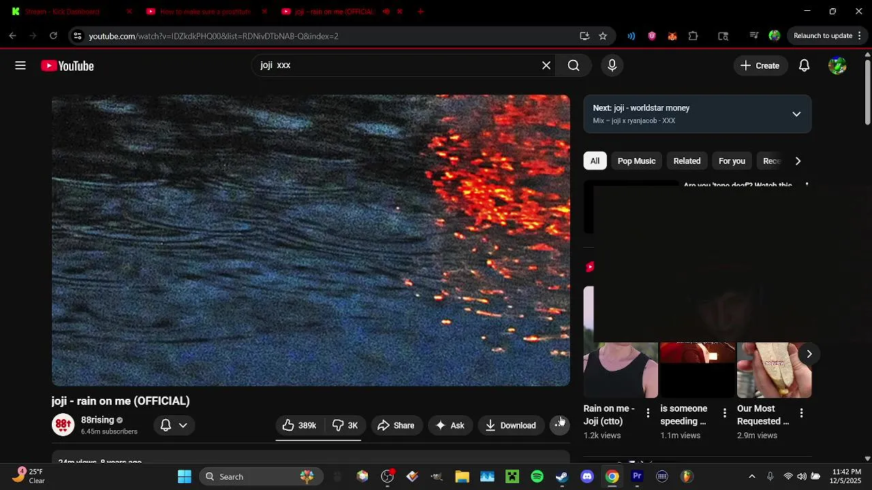Launch Spotify from the taskbar
The image size is (872, 490).
[x=537, y=476]
